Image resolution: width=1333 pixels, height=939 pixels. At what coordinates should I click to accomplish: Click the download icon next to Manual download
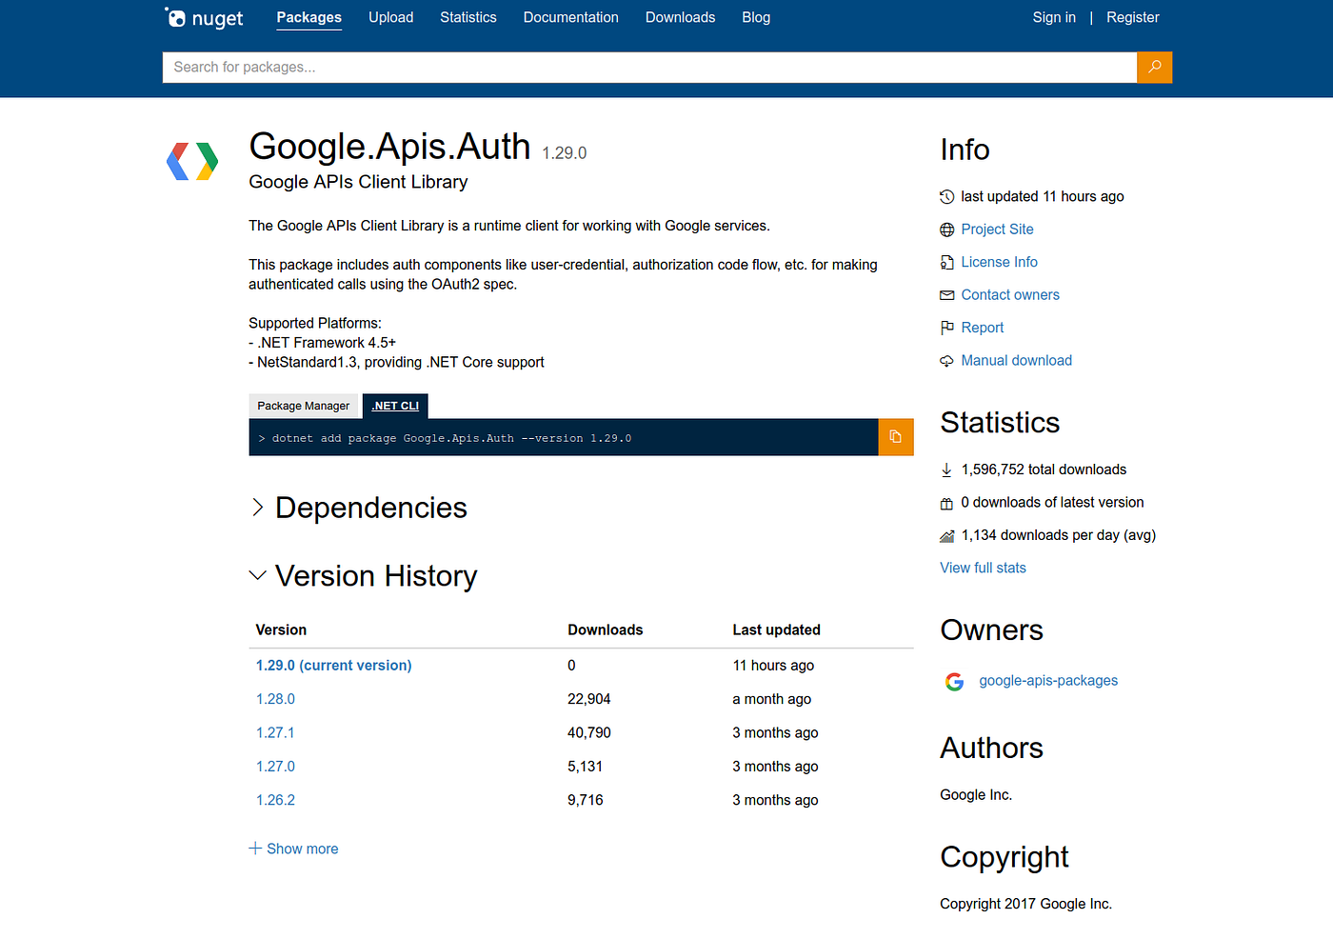coord(946,360)
